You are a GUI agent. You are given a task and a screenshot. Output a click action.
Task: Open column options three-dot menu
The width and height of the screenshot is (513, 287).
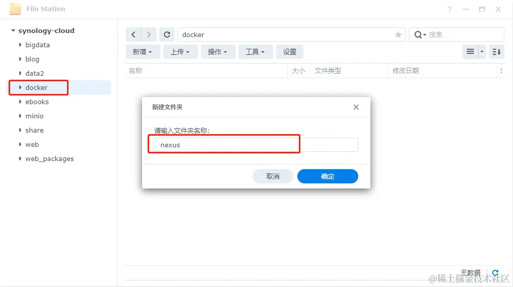click(x=501, y=71)
